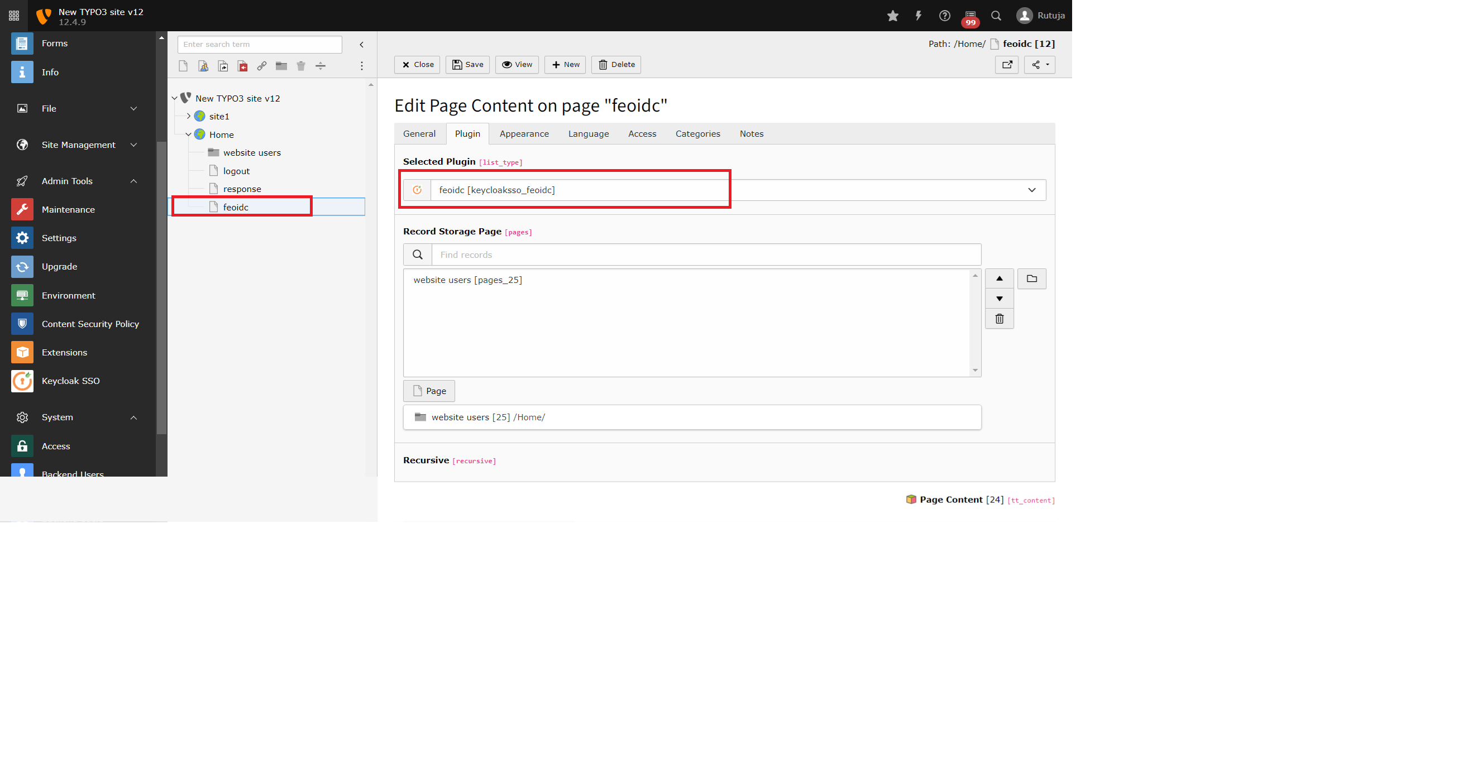Image resolution: width=1463 pixels, height=759 pixels.
Task: Click the flush cache lightning icon
Action: 919,16
